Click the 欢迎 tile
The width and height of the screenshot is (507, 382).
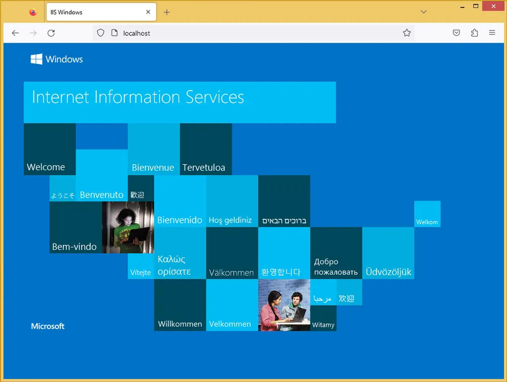click(349, 292)
